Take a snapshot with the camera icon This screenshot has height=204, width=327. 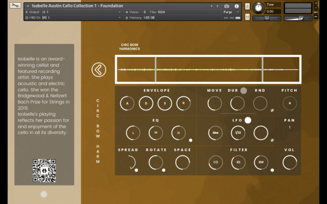tap(227, 6)
